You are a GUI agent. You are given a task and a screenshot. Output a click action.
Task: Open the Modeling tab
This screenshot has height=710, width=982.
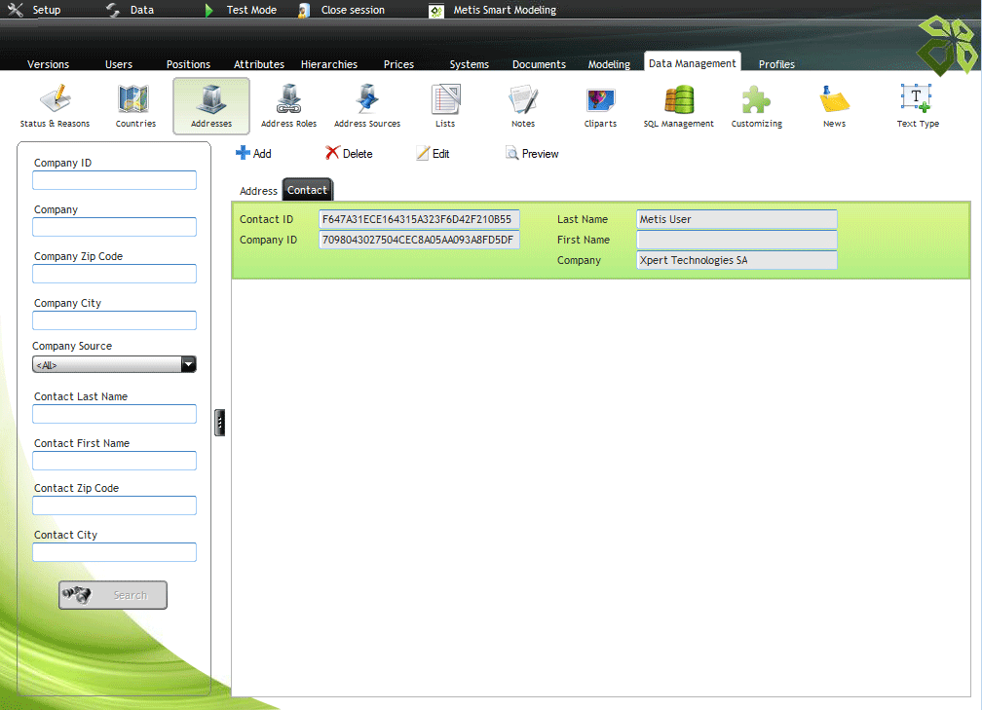[x=609, y=64]
